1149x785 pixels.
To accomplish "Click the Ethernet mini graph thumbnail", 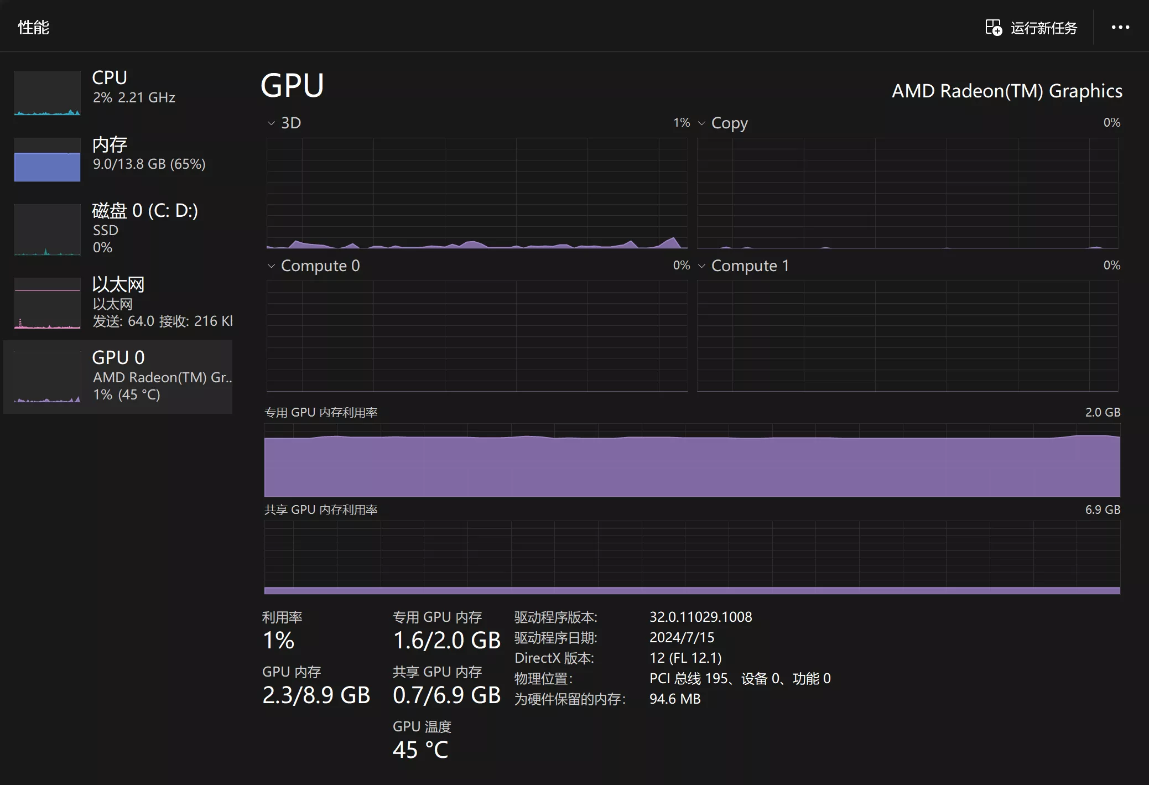I will tap(47, 303).
